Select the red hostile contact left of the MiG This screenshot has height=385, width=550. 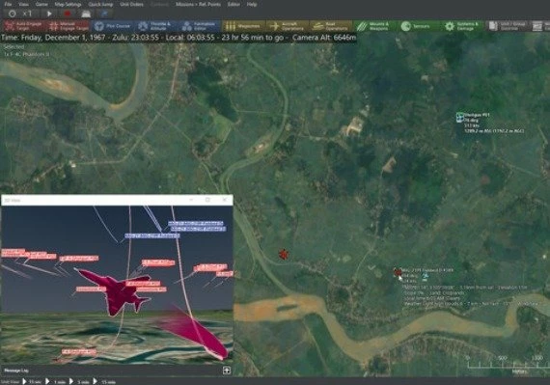tap(283, 254)
